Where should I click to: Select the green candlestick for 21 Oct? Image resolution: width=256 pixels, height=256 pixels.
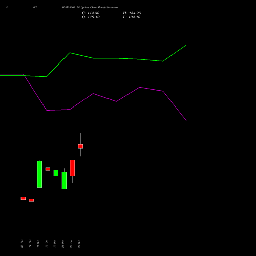(x=64, y=180)
